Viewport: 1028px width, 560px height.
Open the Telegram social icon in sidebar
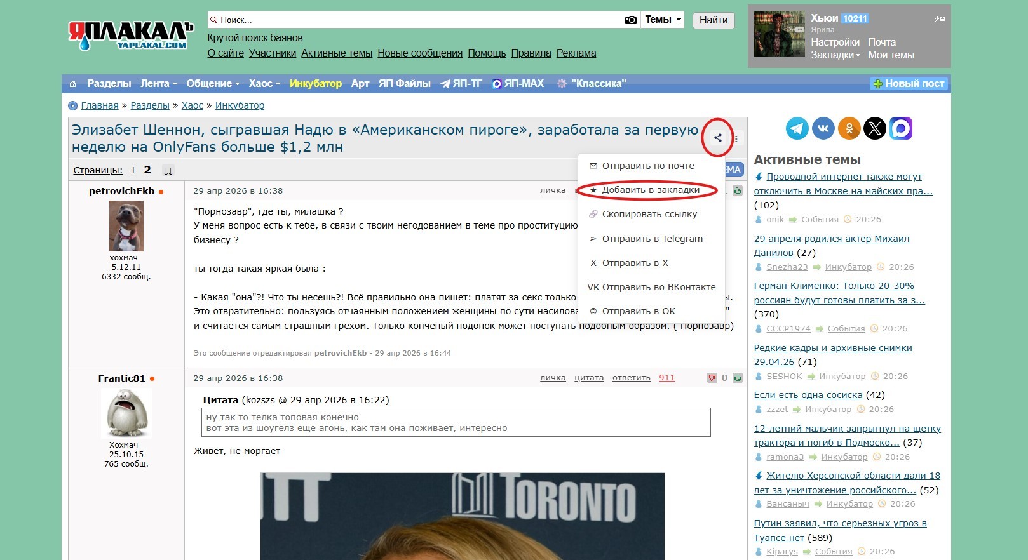pyautogui.click(x=797, y=128)
